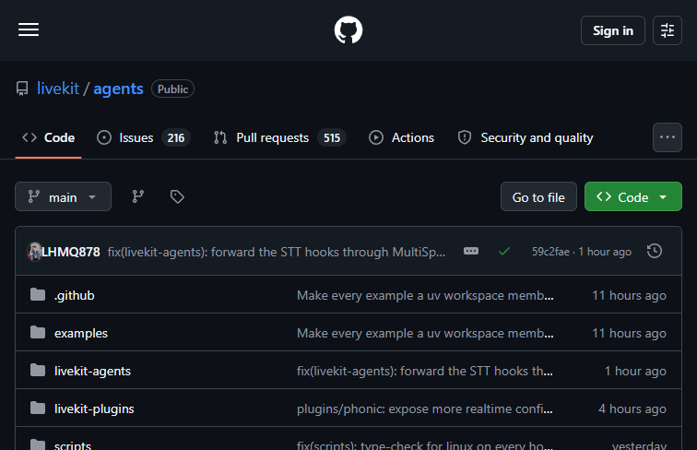Open commit hash 59c2fae
The width and height of the screenshot is (697, 450).
point(550,252)
